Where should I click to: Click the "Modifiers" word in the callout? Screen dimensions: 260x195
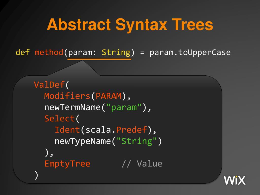(x=67, y=96)
